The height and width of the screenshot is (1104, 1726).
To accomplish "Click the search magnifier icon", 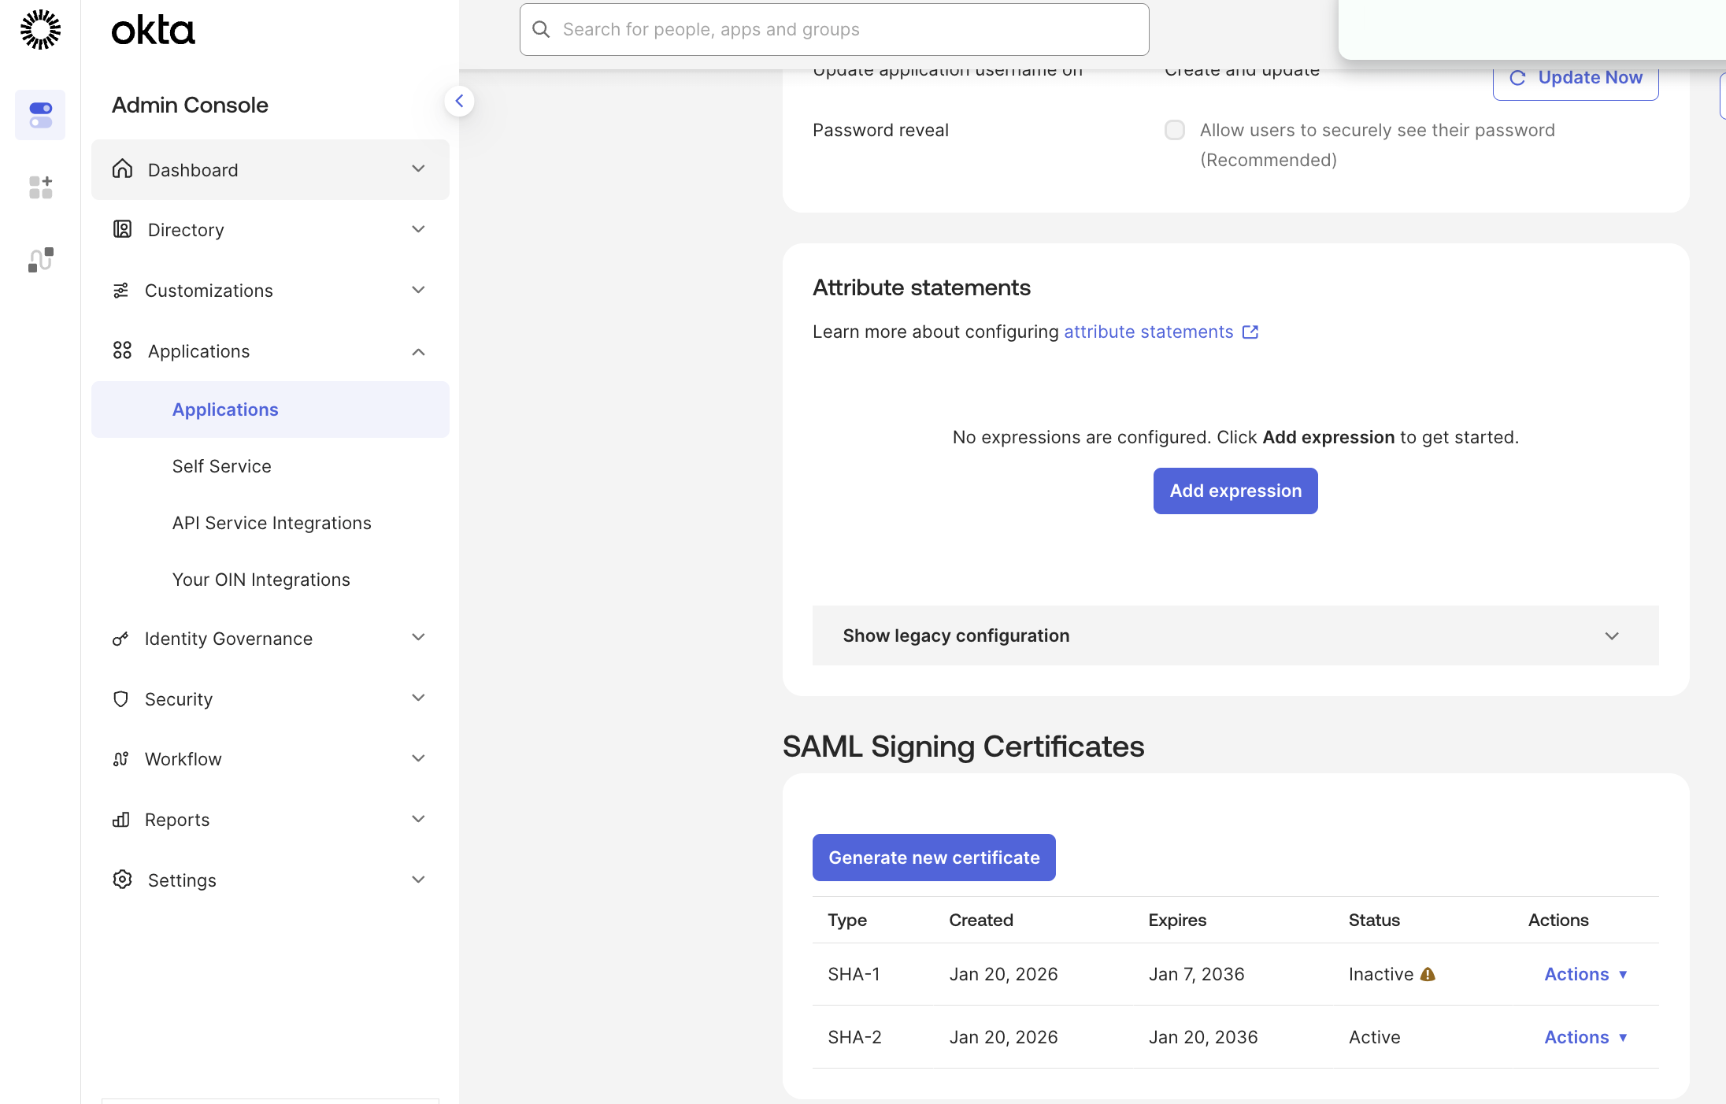I will click(541, 29).
